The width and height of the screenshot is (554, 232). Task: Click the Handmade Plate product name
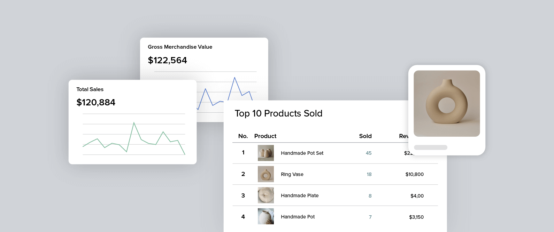tap(300, 195)
